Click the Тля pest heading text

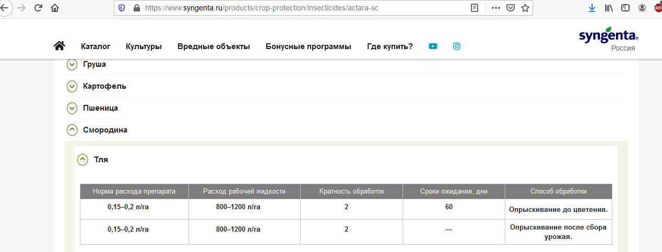pyautogui.click(x=101, y=160)
